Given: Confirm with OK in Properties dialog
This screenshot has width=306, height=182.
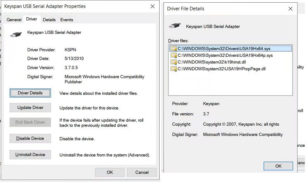Looking at the screenshot, I should pyautogui.click(x=110, y=172).
